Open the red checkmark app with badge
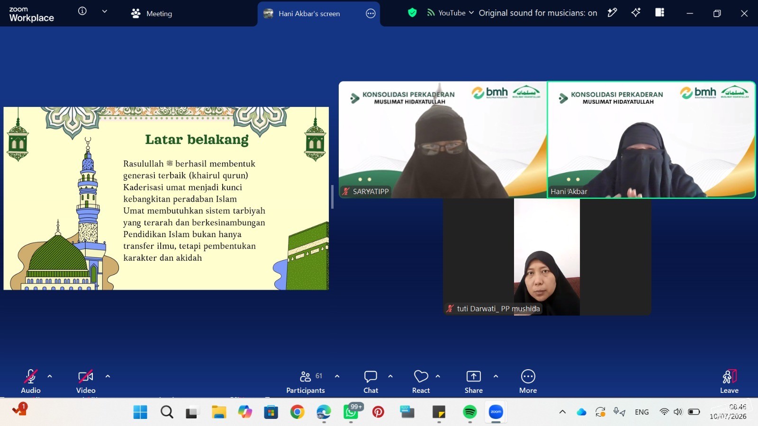The width and height of the screenshot is (758, 426). click(x=19, y=409)
